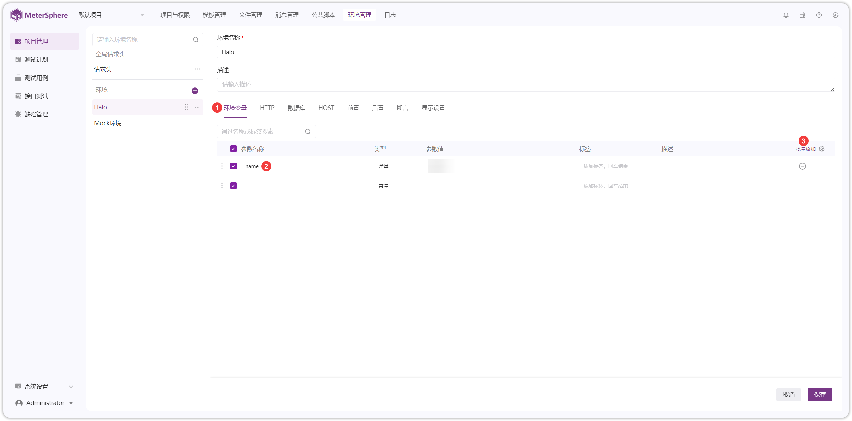Switch to the 数据库 tab
Image resolution: width=852 pixels, height=421 pixels.
click(x=296, y=108)
